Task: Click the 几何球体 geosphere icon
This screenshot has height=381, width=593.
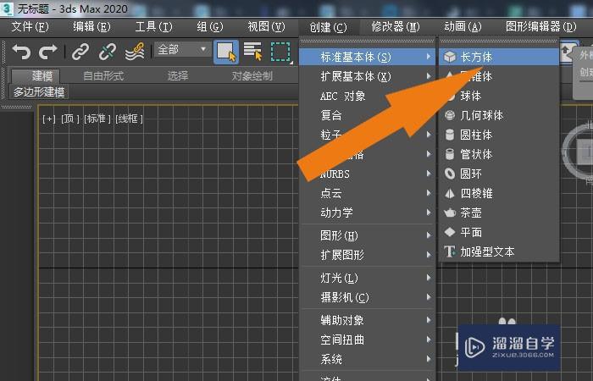Action: [x=450, y=115]
